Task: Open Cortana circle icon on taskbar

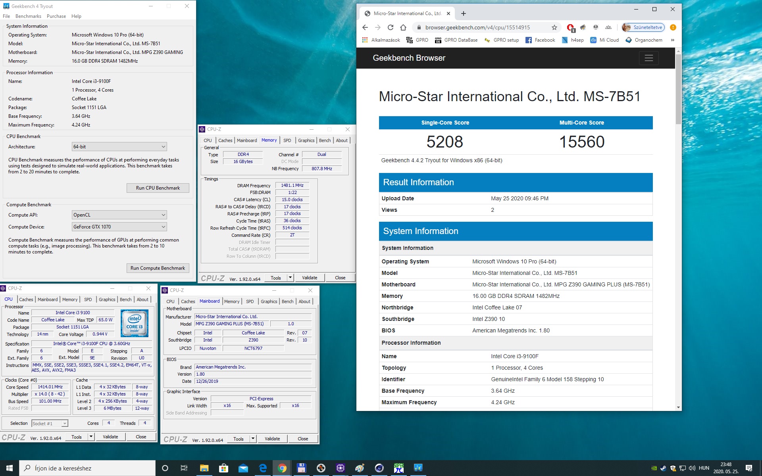Action: click(165, 468)
